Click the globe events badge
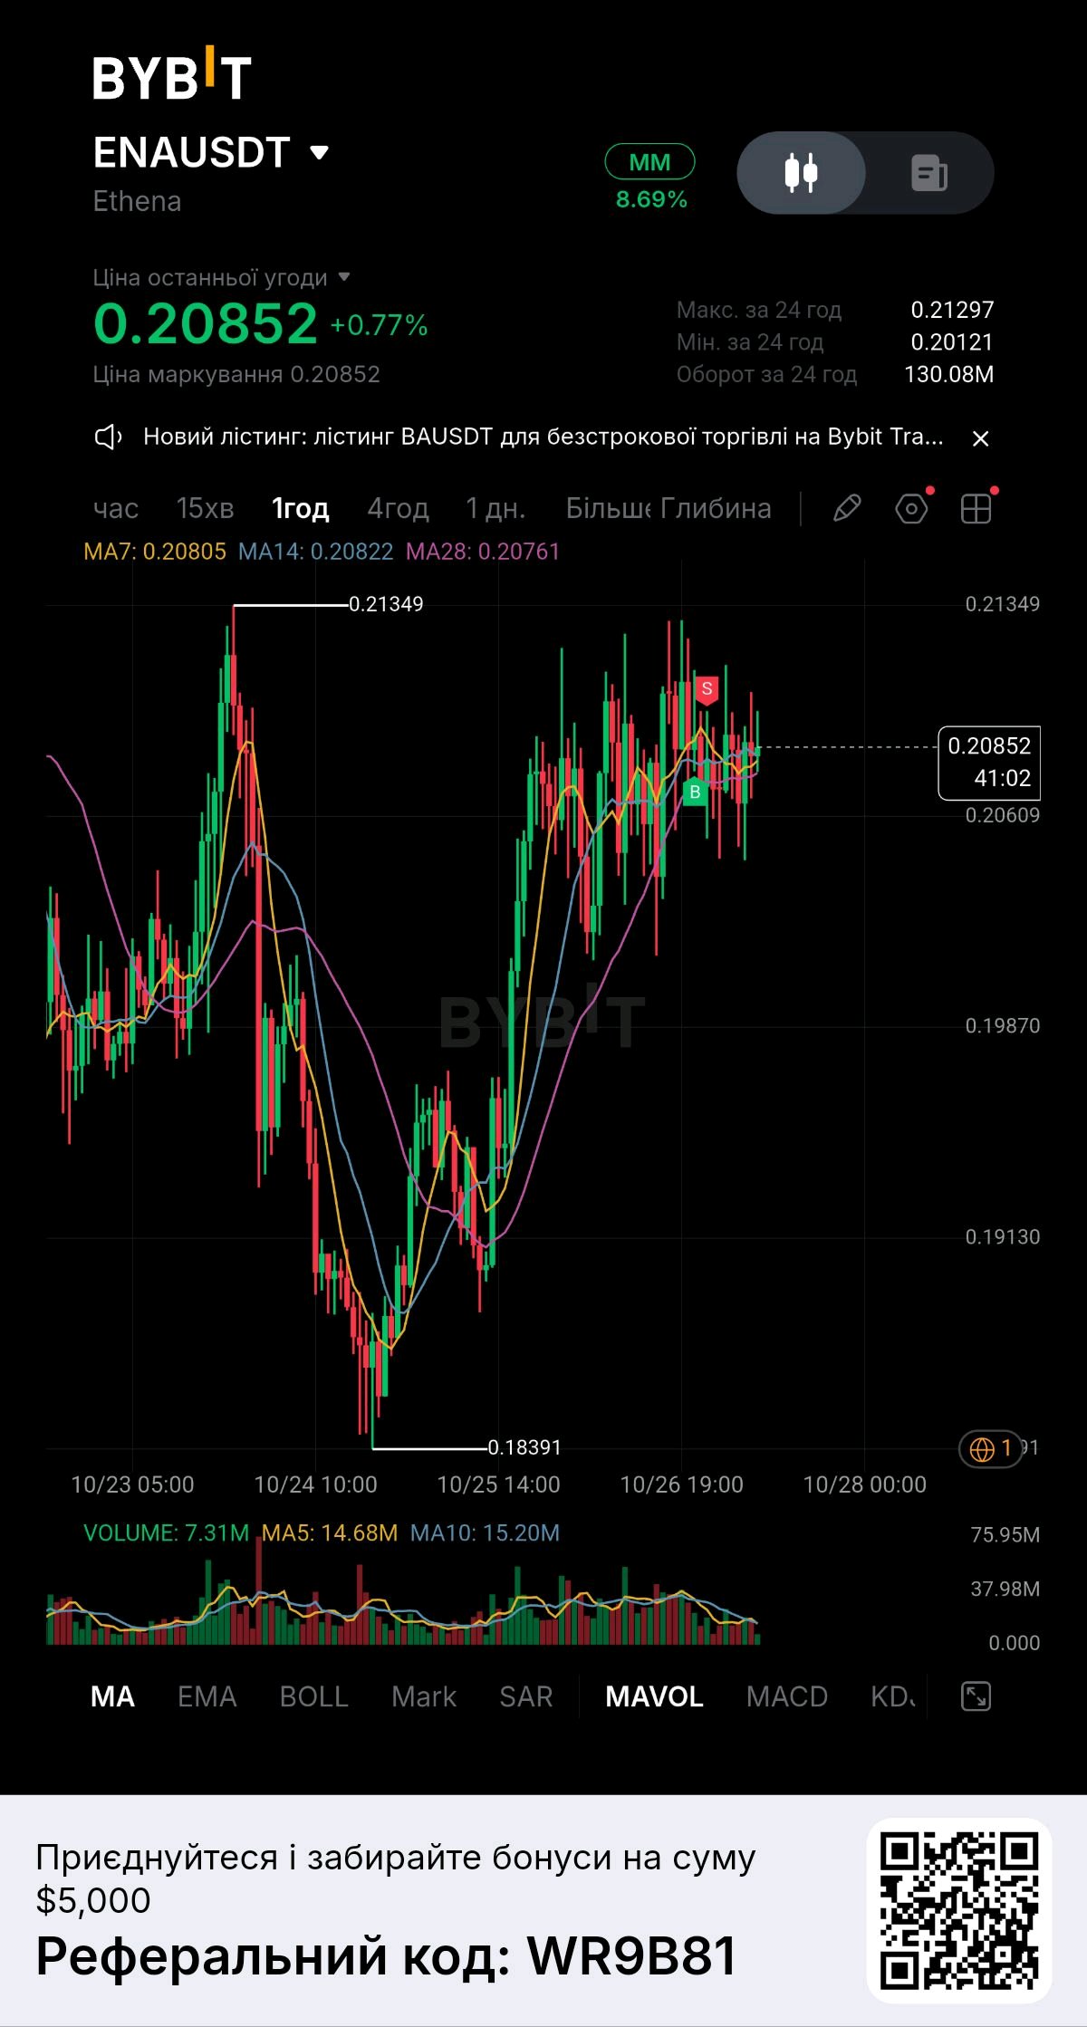Screen dimensions: 1087x2027 click(991, 1448)
